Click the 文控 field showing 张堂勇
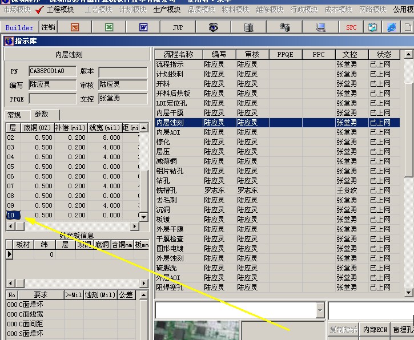The image size is (414, 340). [123, 98]
